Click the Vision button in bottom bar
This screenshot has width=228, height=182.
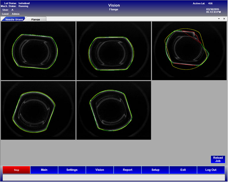pos(100,170)
